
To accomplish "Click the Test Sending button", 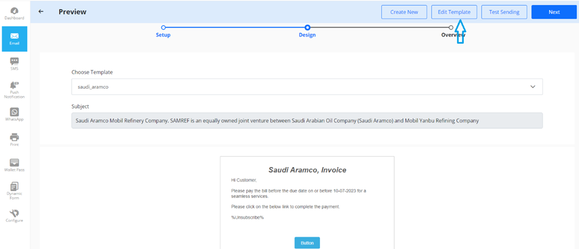I will 504,12.
